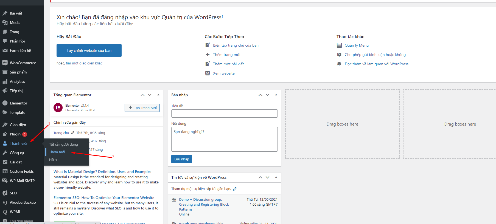Screen dimensions: 496x224
Task: Open Tất cả người dùng submenu item
Action: click(63, 144)
